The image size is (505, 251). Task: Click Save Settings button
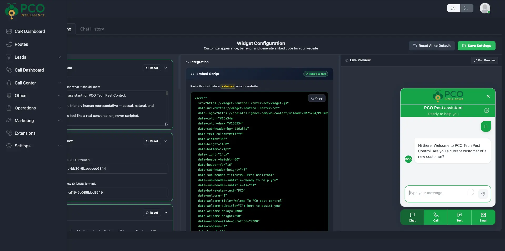[476, 46]
